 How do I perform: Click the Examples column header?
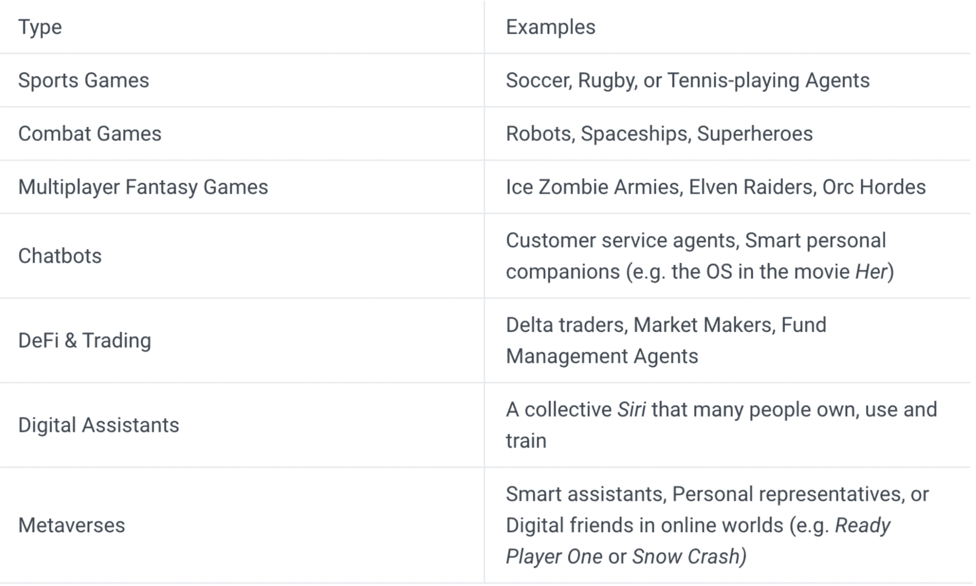point(551,27)
